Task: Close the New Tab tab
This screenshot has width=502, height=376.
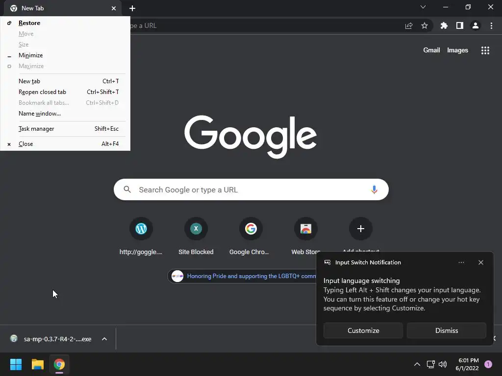Action: pos(114,8)
